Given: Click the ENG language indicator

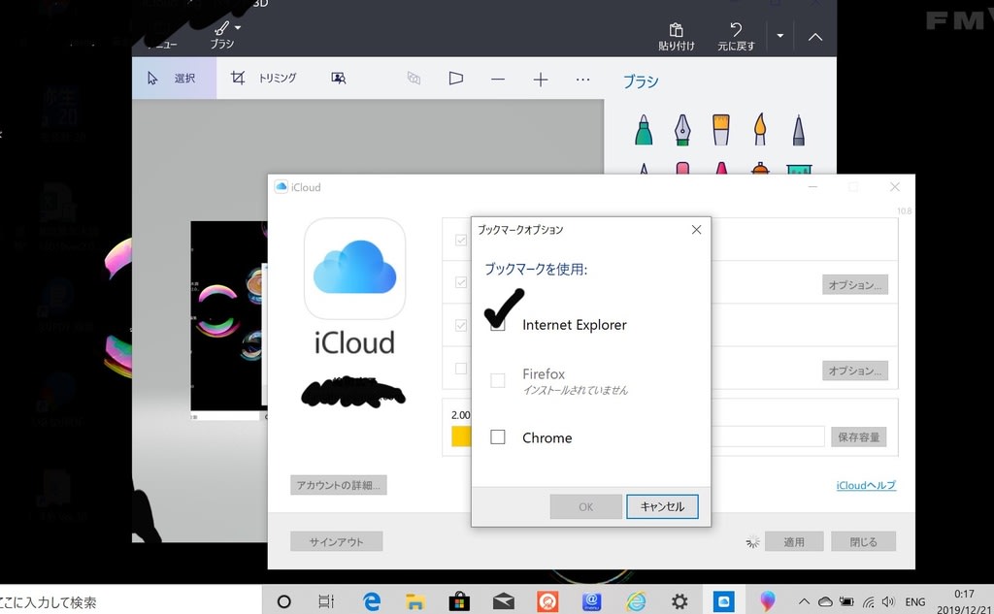Looking at the screenshot, I should (914, 602).
